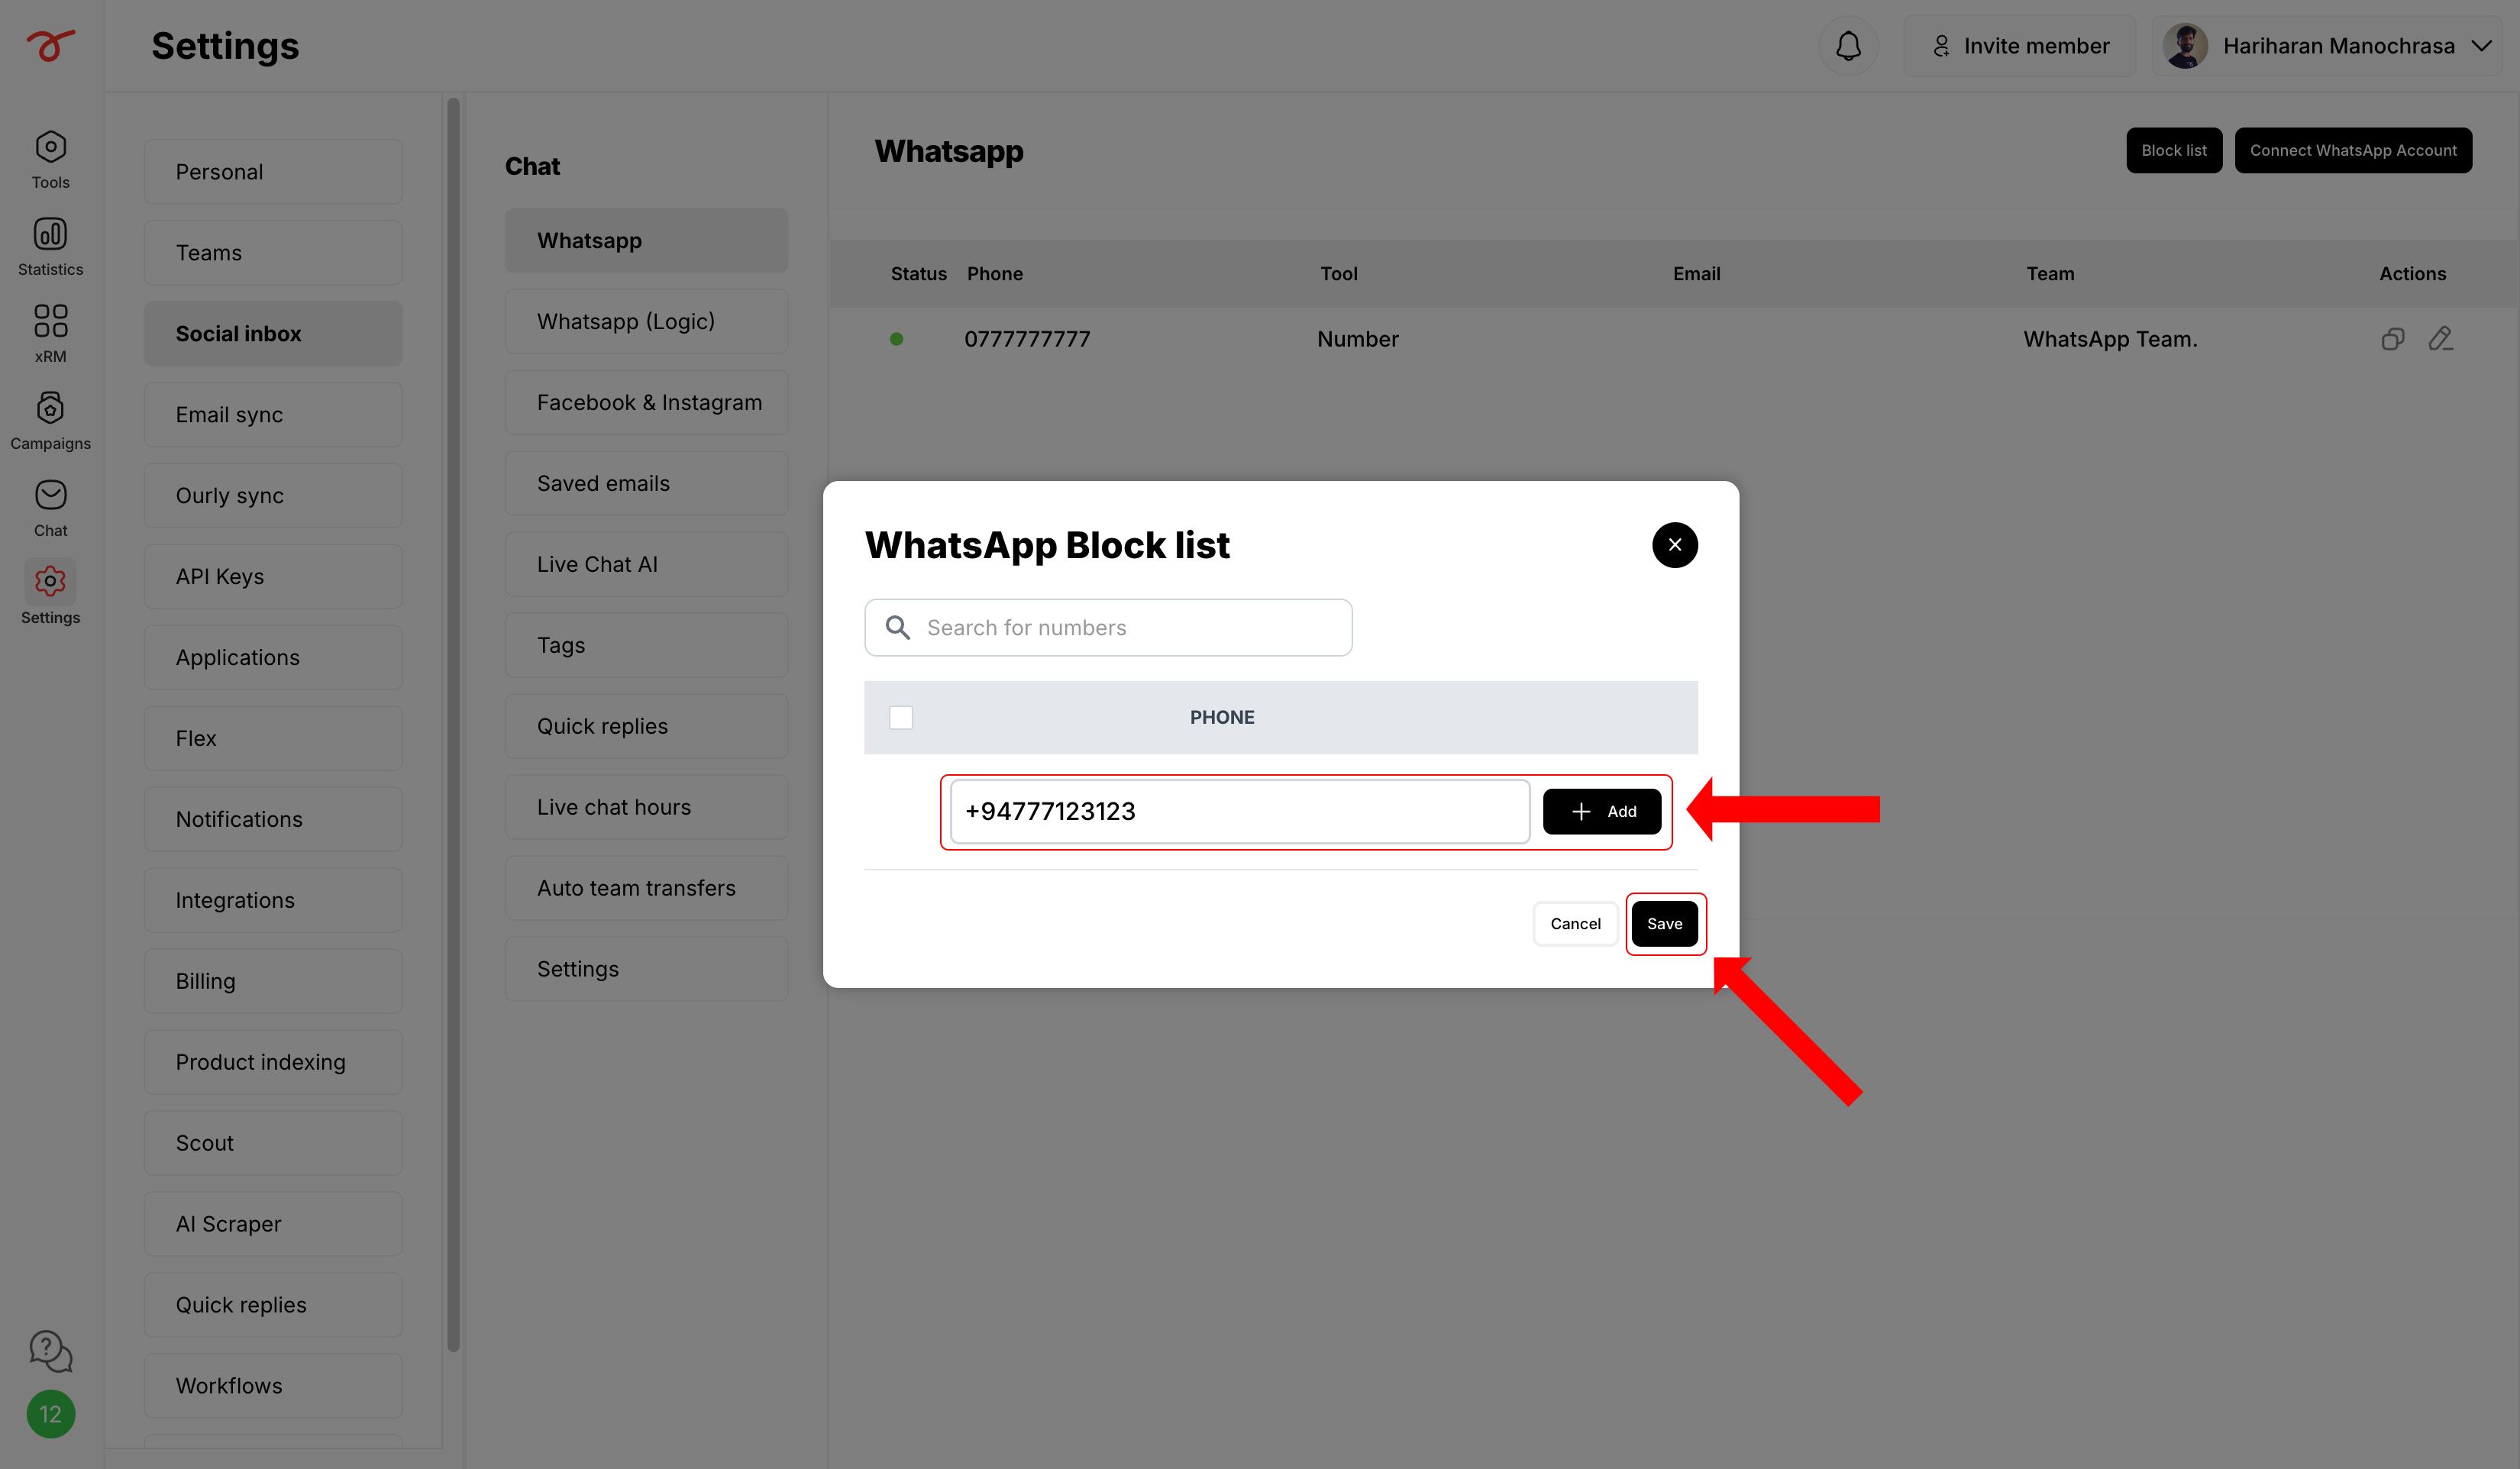Copy the 0777777777 WhatsApp row

pos(2392,339)
